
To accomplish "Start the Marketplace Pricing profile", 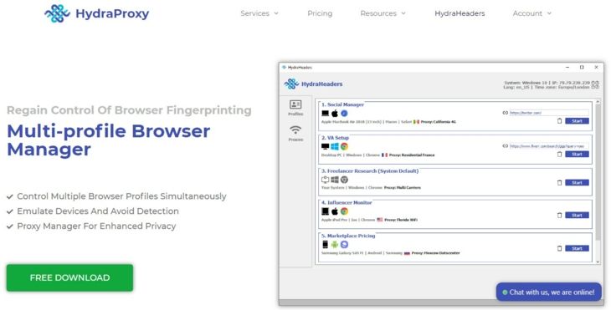I will [x=577, y=248].
